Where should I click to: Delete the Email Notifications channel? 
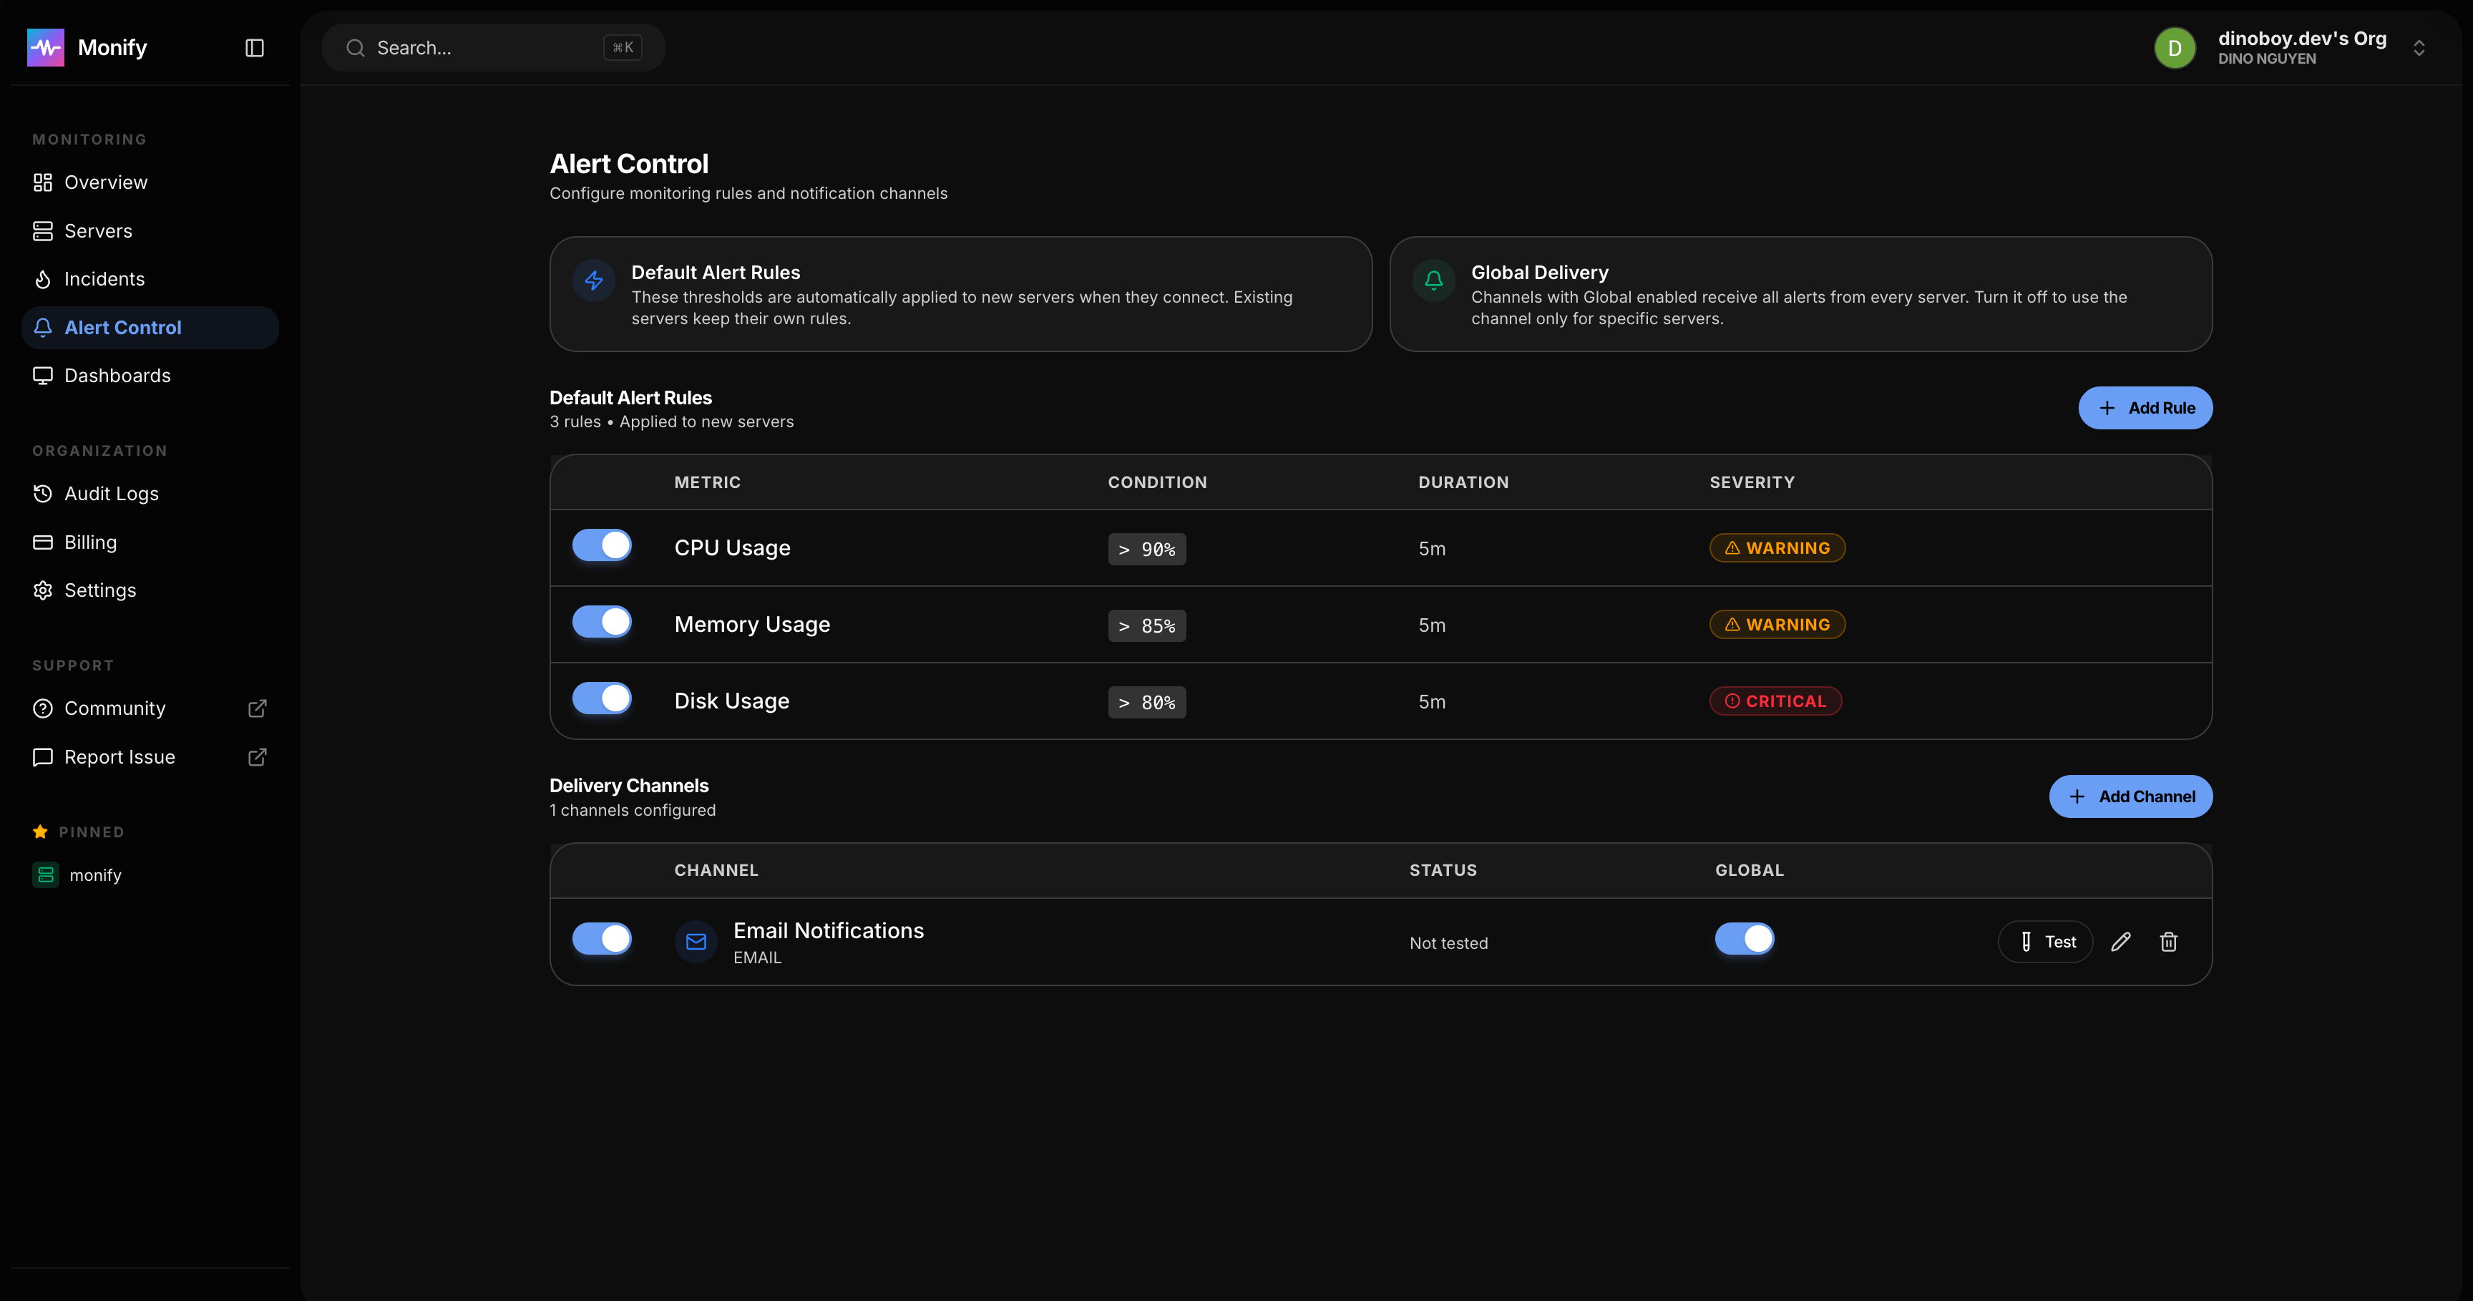point(2167,942)
